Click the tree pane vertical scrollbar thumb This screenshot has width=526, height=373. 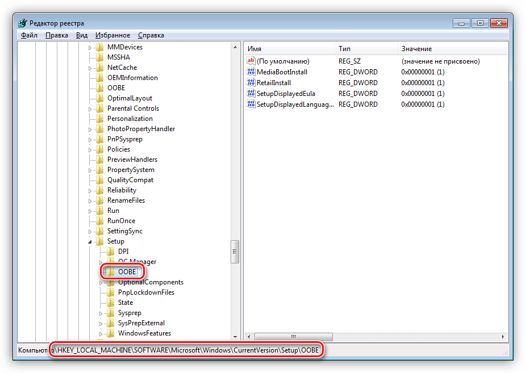tap(235, 252)
